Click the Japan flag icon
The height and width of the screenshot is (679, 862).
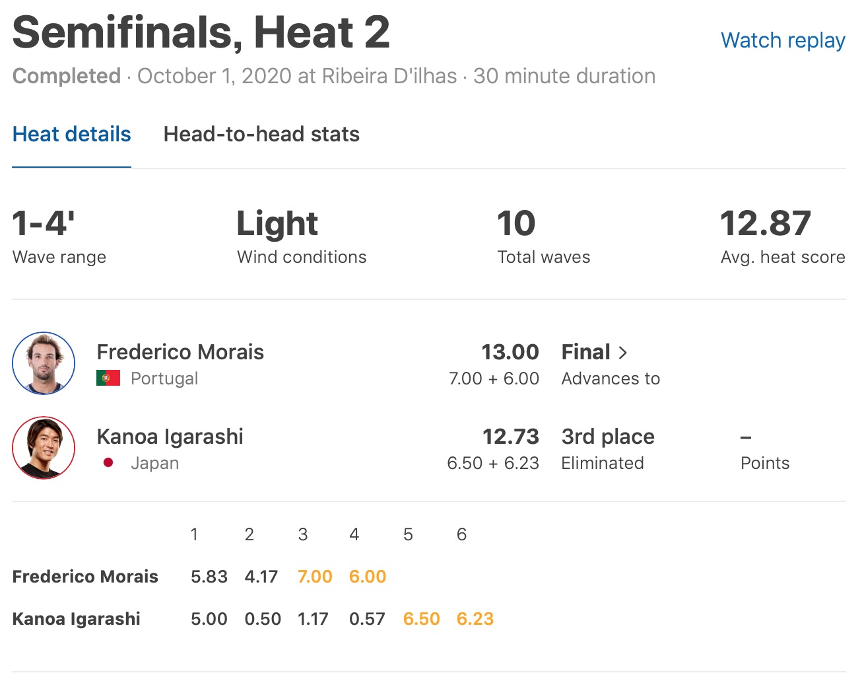coord(108,463)
